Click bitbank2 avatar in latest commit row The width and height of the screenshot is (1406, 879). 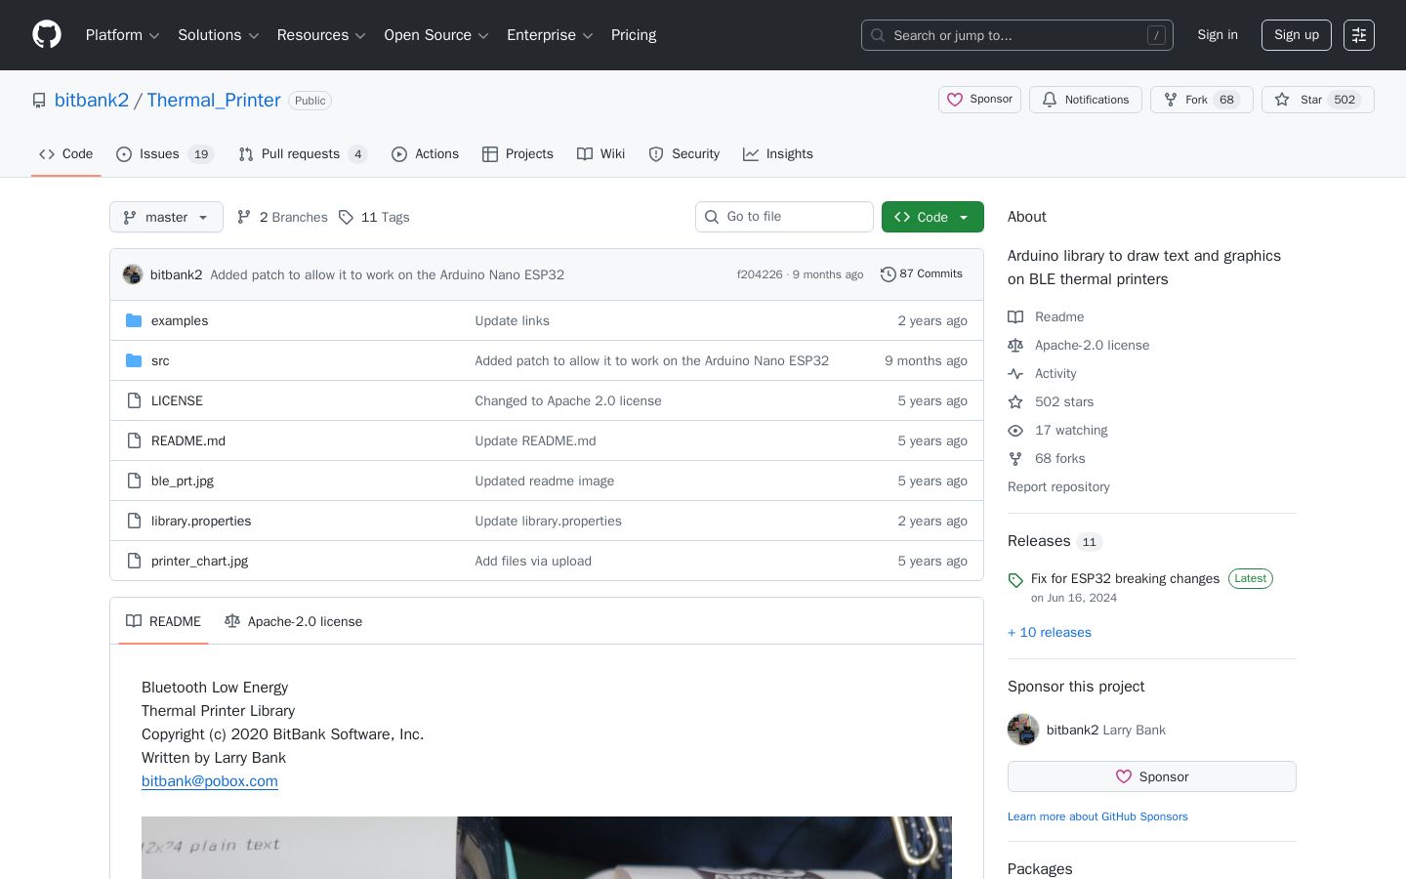133,274
